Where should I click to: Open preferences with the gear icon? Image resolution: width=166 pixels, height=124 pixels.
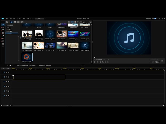point(157,19)
